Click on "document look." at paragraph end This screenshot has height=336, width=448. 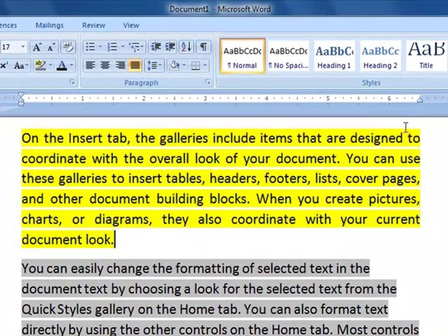pos(68,240)
